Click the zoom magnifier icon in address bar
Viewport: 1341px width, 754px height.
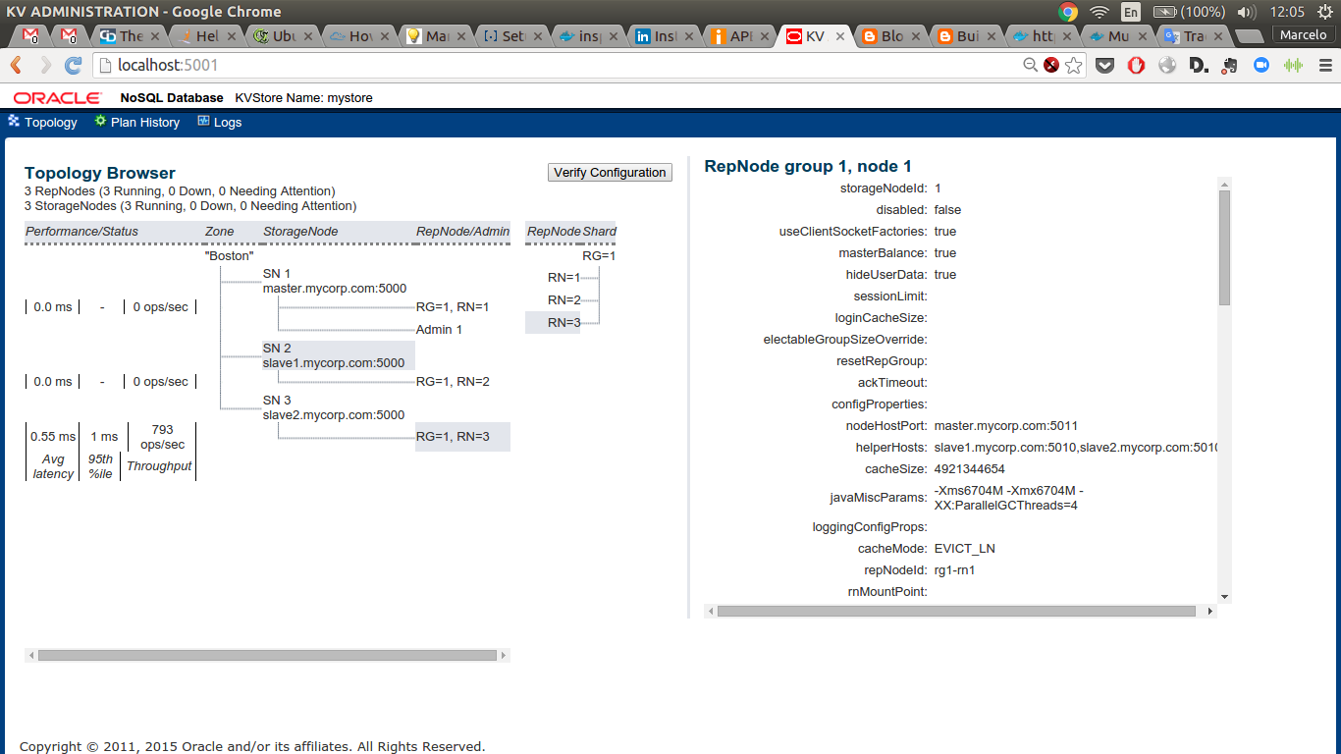pos(1030,66)
